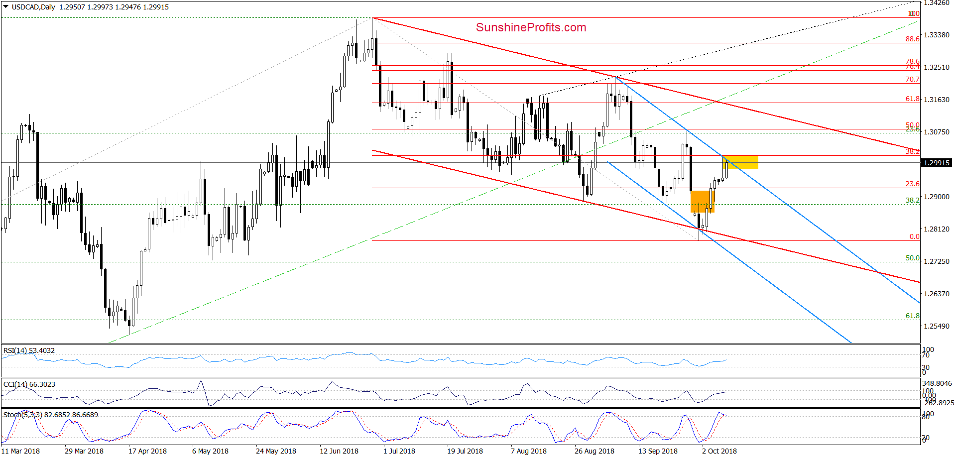Click the 1.27250 price axis label
The image size is (954, 458).
[937, 261]
